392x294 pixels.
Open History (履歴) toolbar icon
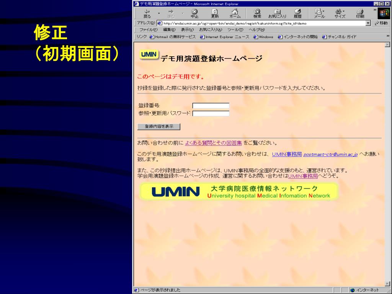click(x=297, y=13)
